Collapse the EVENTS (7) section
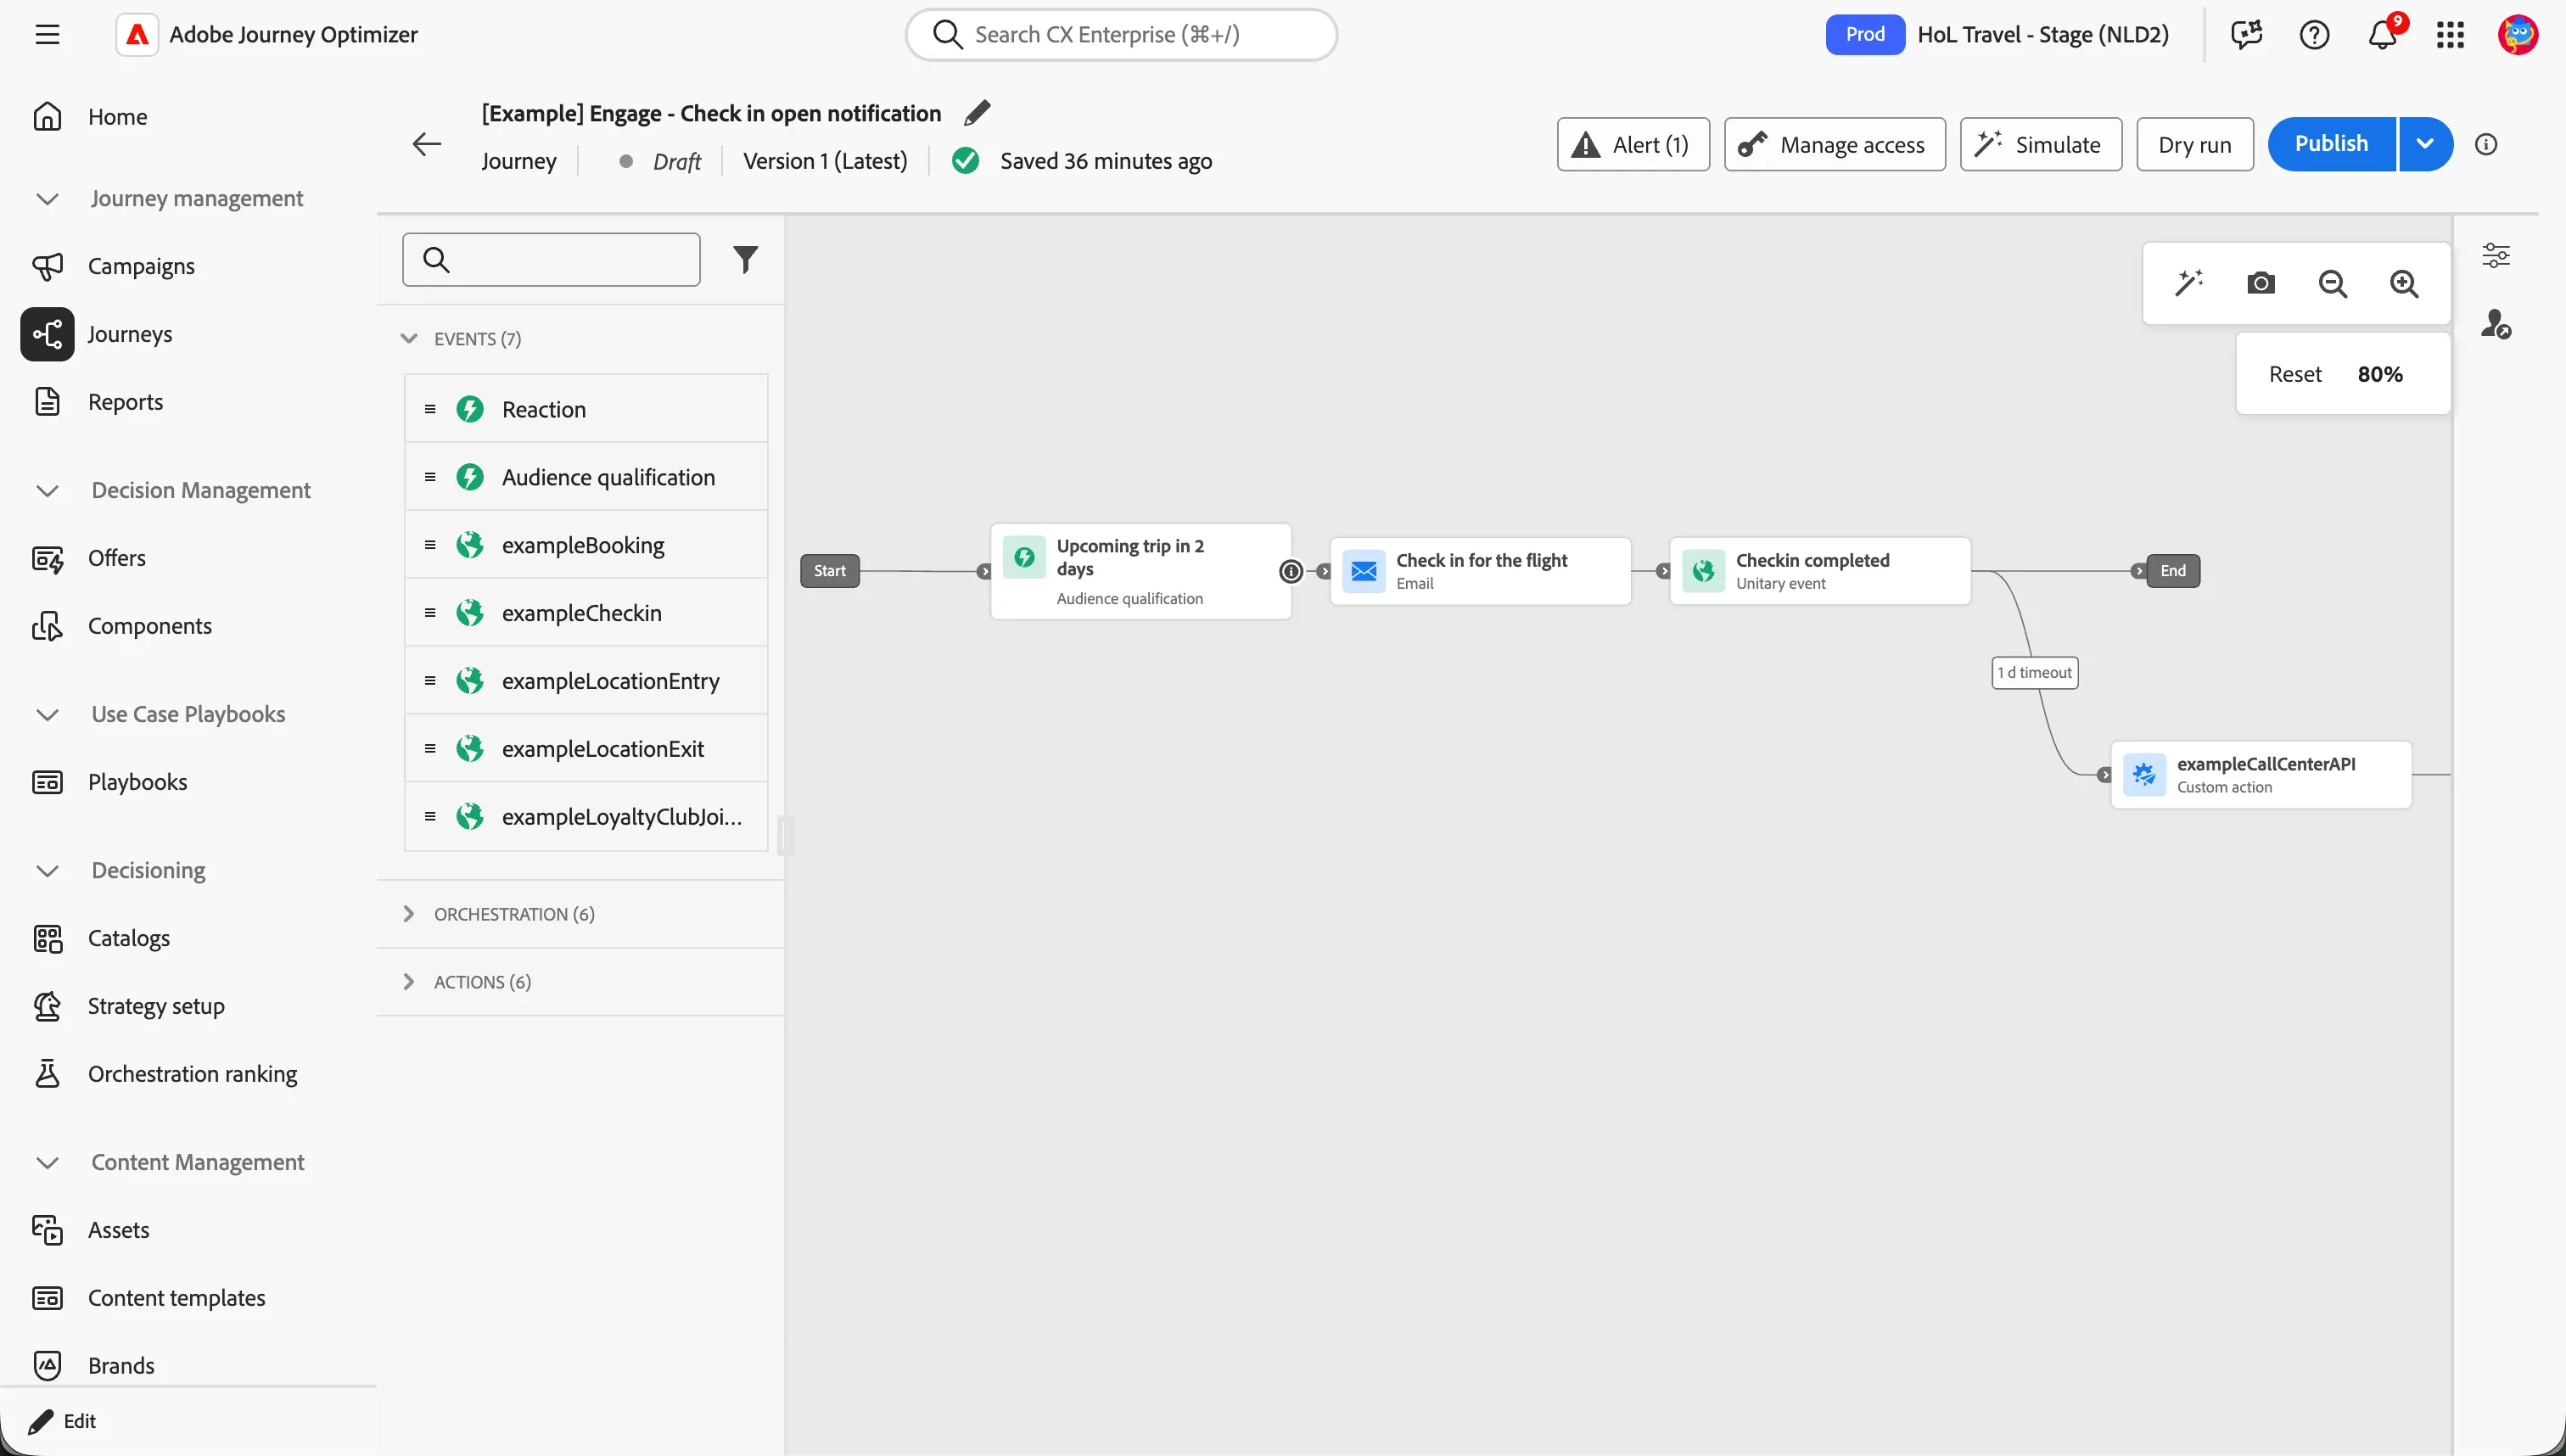Viewport: 2566px width, 1456px height. (408, 338)
